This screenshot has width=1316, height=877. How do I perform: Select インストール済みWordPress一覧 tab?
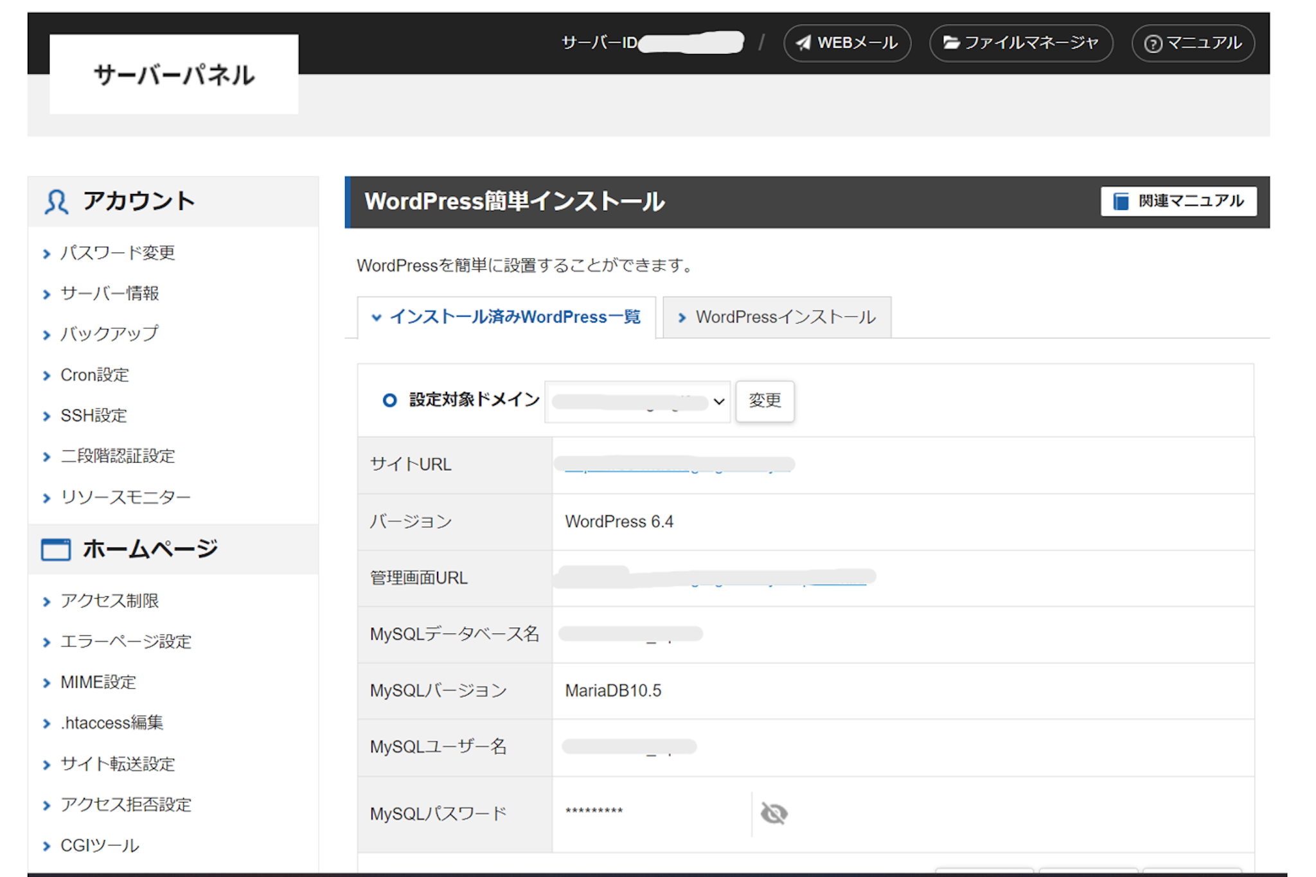tap(515, 317)
